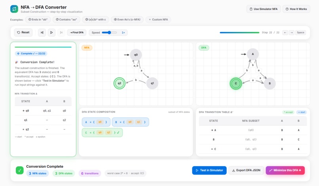Open the How It Works help
The image size is (319, 186).
click(296, 9)
